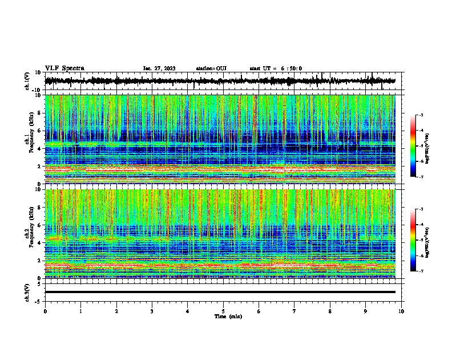Click the "2" kHz tick on ch.2 spectrogram

point(40,261)
